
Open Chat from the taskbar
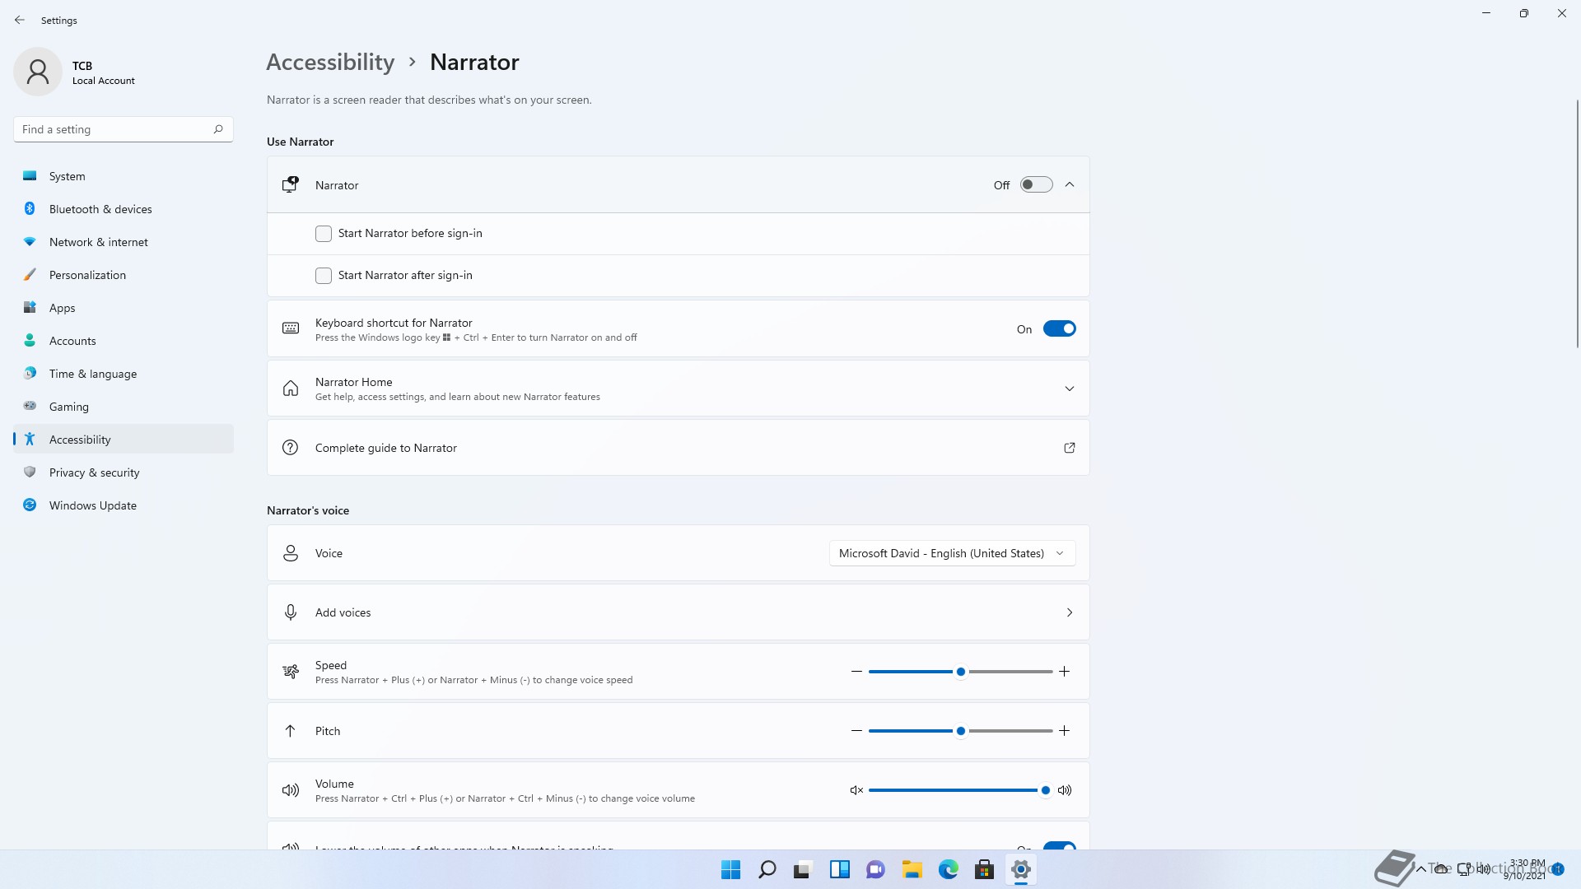click(875, 869)
